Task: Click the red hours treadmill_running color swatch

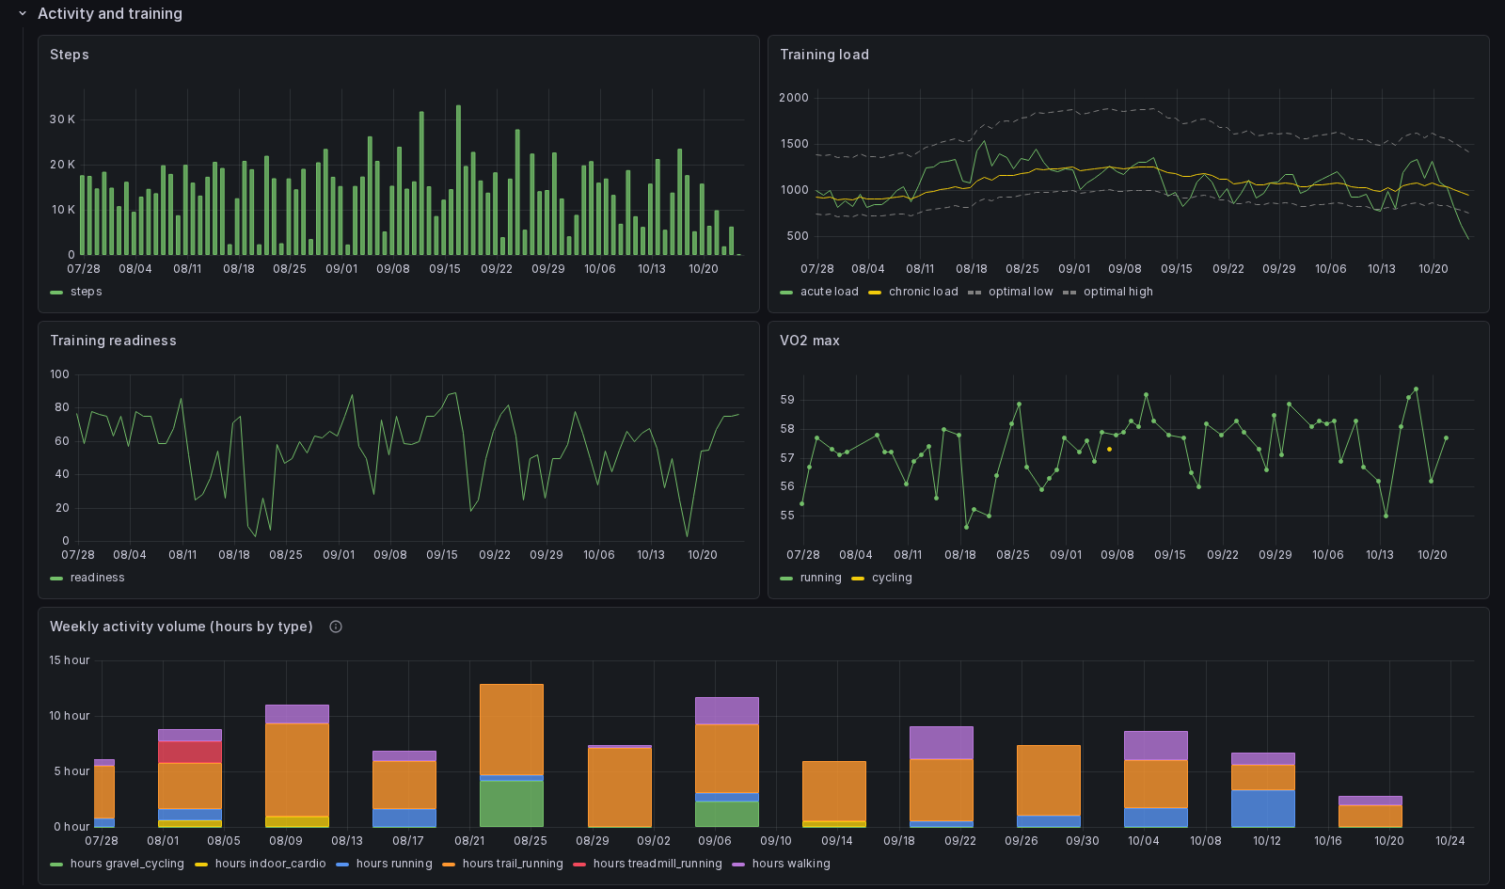Action: click(x=579, y=865)
